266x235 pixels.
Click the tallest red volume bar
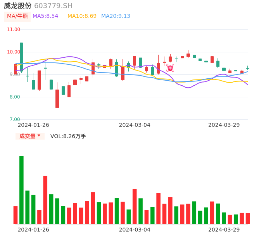click(45, 200)
